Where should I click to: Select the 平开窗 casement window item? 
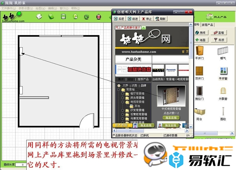223,74
